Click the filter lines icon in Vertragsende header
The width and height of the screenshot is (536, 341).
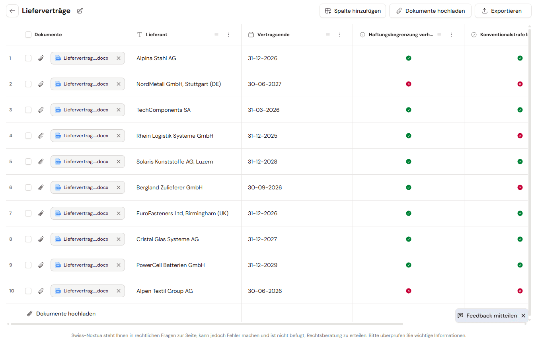coord(328,35)
